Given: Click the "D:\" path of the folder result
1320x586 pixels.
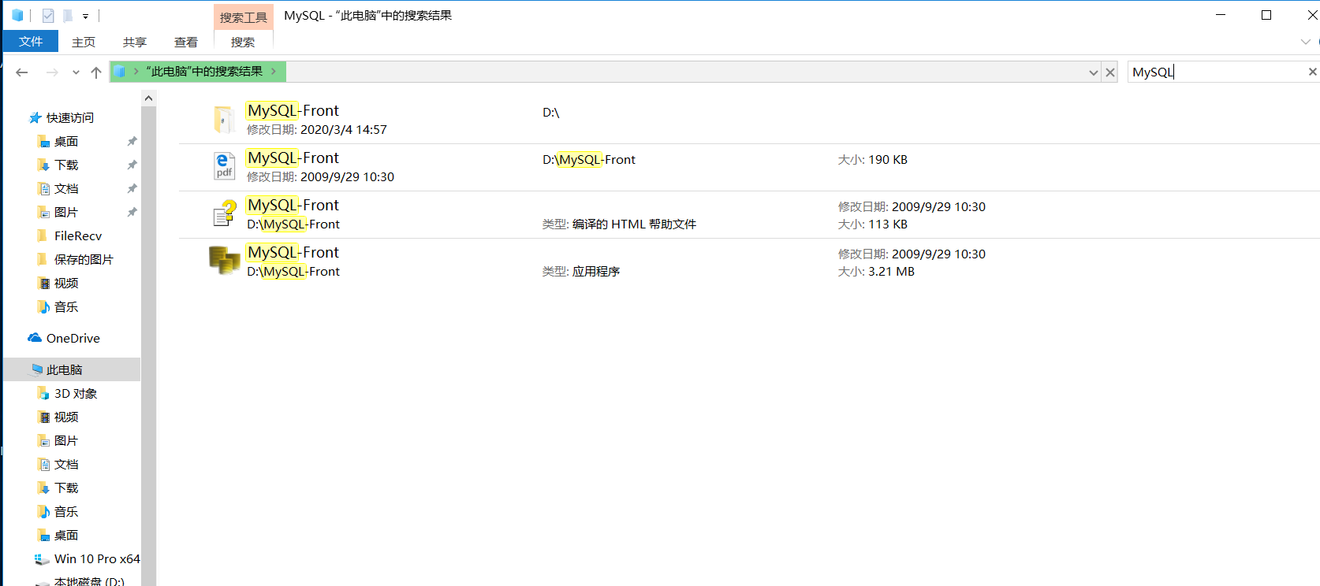Looking at the screenshot, I should (551, 113).
